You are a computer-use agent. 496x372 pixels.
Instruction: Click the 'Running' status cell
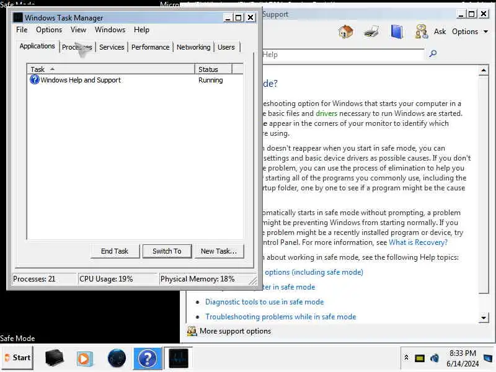(211, 80)
